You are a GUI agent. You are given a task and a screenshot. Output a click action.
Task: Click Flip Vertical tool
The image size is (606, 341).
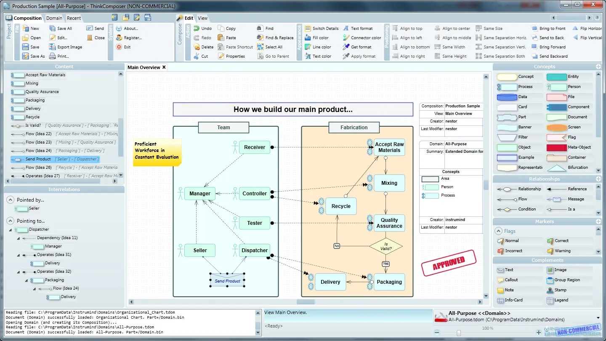pos(587,38)
